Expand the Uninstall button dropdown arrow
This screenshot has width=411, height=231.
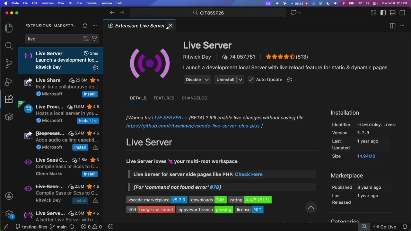[240, 80]
